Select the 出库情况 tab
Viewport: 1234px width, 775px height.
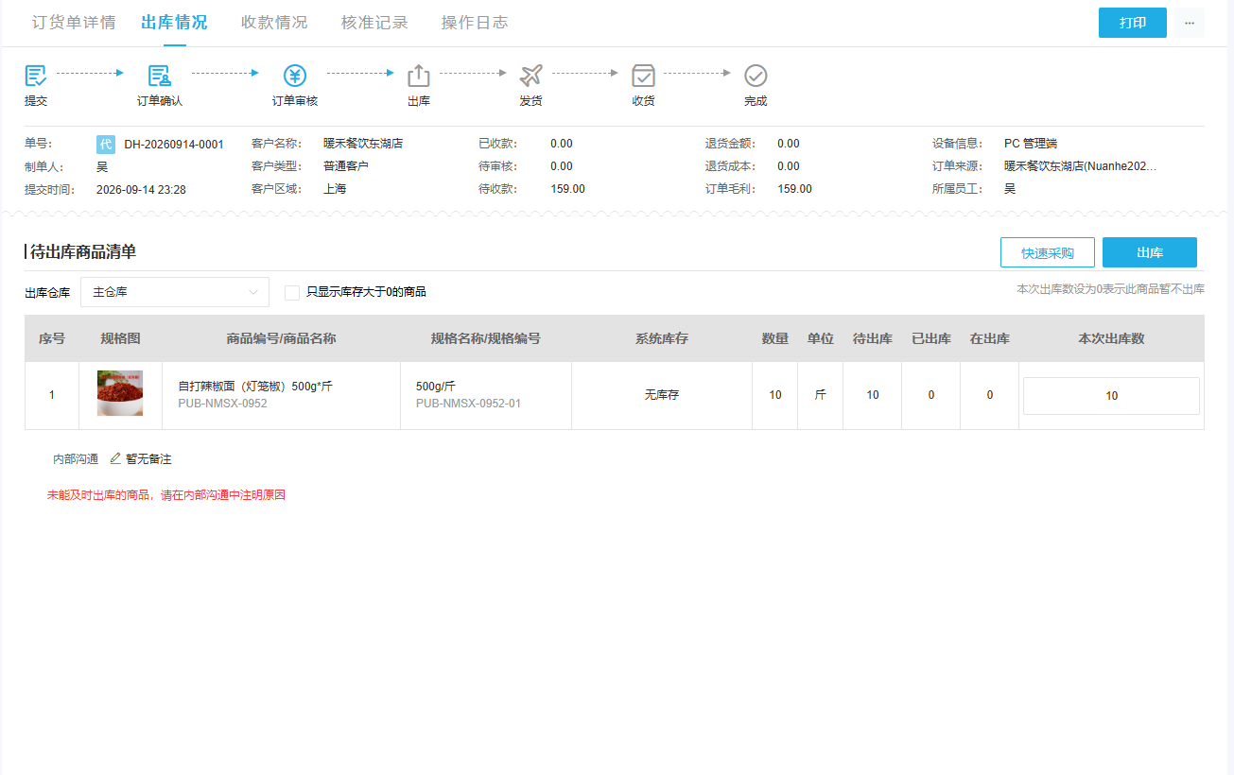point(174,23)
